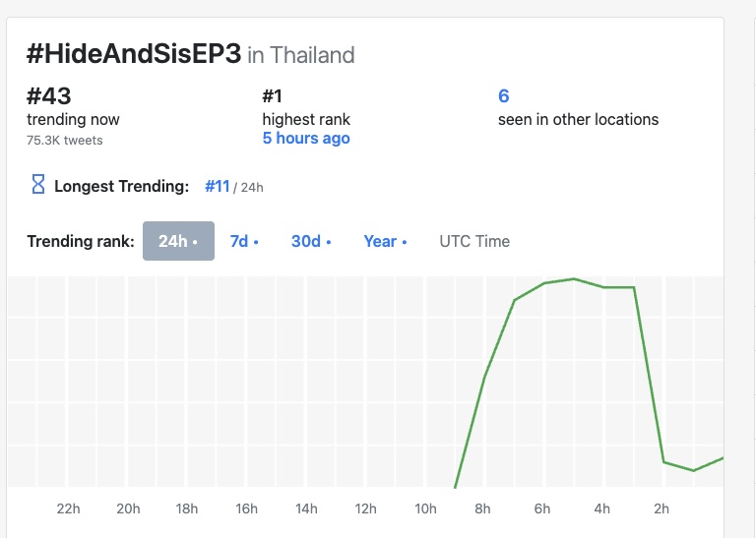Open the '6' other locations link
756x538 pixels.
pos(503,95)
